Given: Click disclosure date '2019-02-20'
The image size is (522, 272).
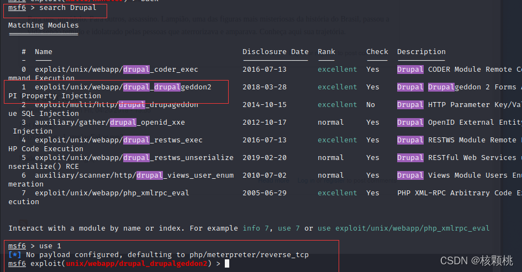Looking at the screenshot, I should [265, 158].
